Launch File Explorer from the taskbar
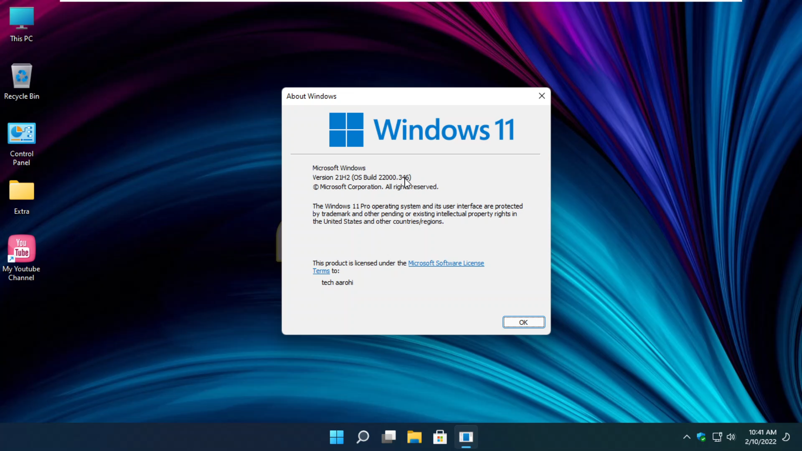This screenshot has width=802, height=451. point(414,437)
